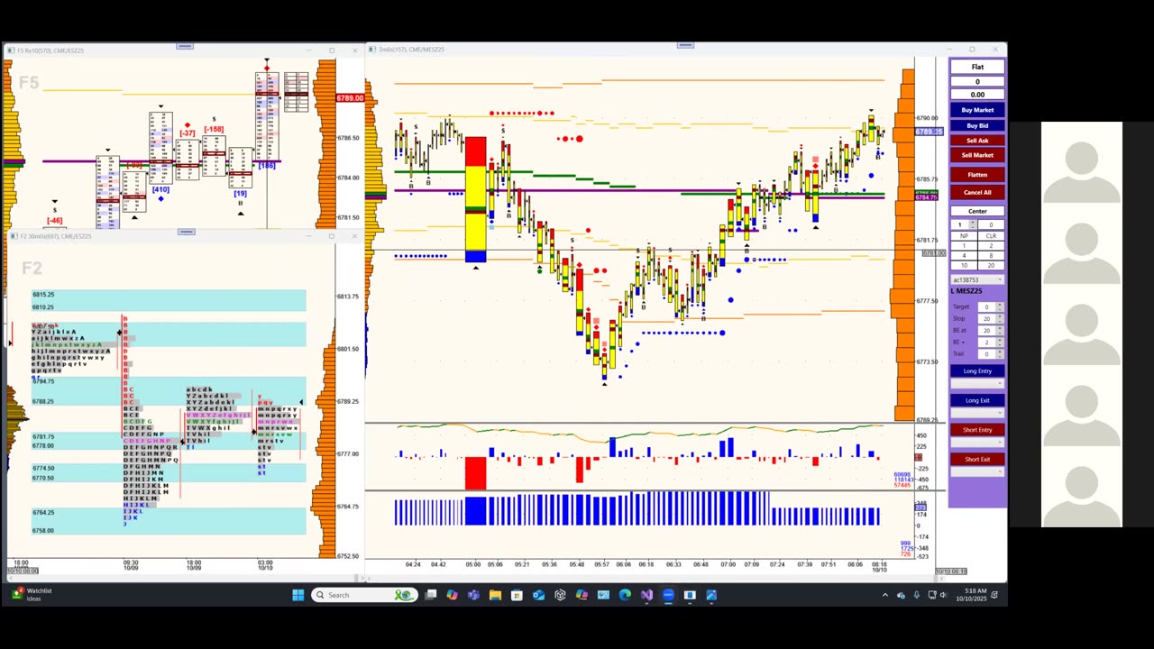Launch Copilot from the taskbar
This screenshot has height=649, width=1154.
(x=452, y=595)
